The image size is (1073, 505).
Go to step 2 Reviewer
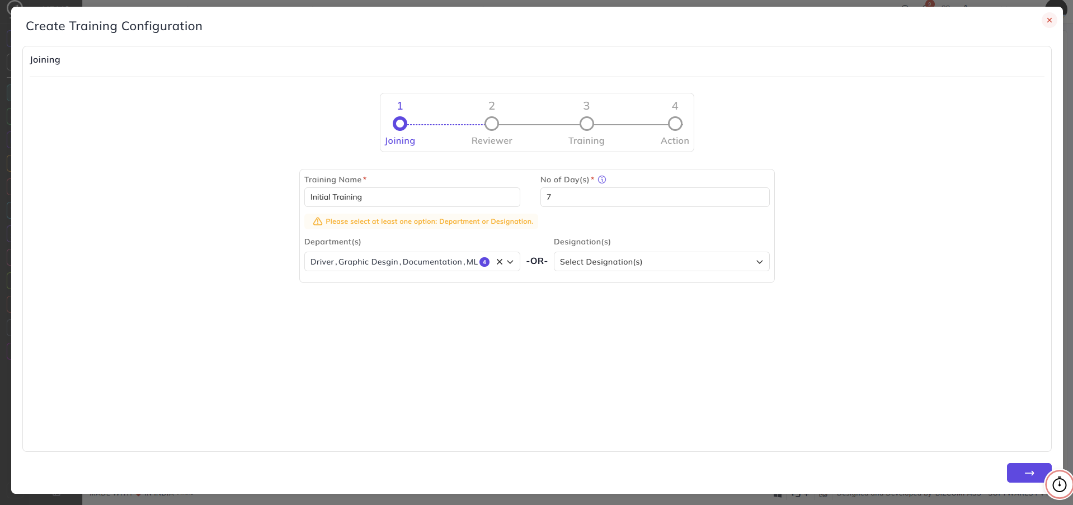pyautogui.click(x=492, y=124)
